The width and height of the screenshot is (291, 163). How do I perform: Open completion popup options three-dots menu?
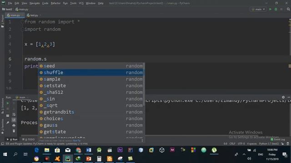(142, 141)
